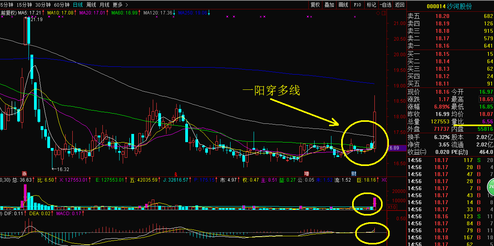Click the diamond icon above the price axis
The height and width of the screenshot is (246, 494).
point(378,13)
